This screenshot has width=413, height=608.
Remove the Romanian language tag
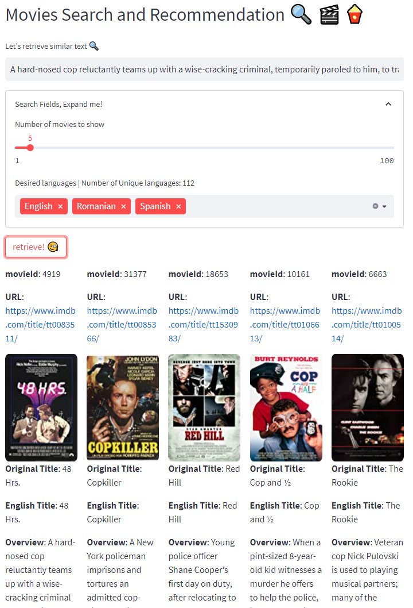pyautogui.click(x=123, y=207)
